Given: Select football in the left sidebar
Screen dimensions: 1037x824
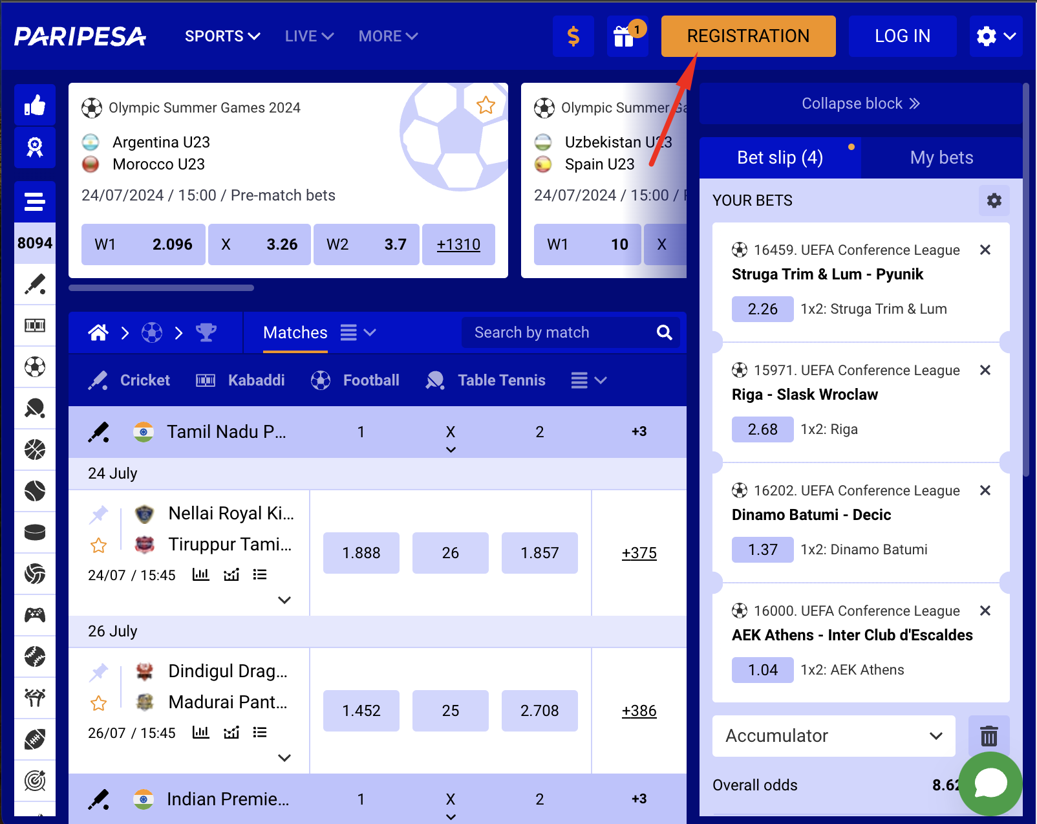Looking at the screenshot, I should point(35,367).
